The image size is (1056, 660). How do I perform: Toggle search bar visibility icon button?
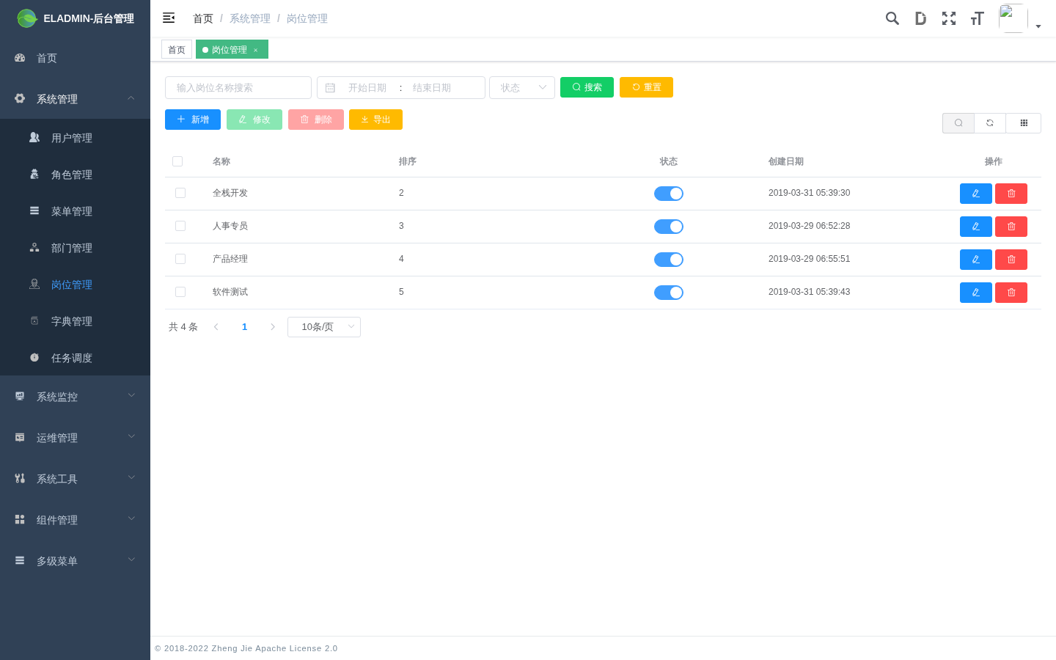[958, 123]
